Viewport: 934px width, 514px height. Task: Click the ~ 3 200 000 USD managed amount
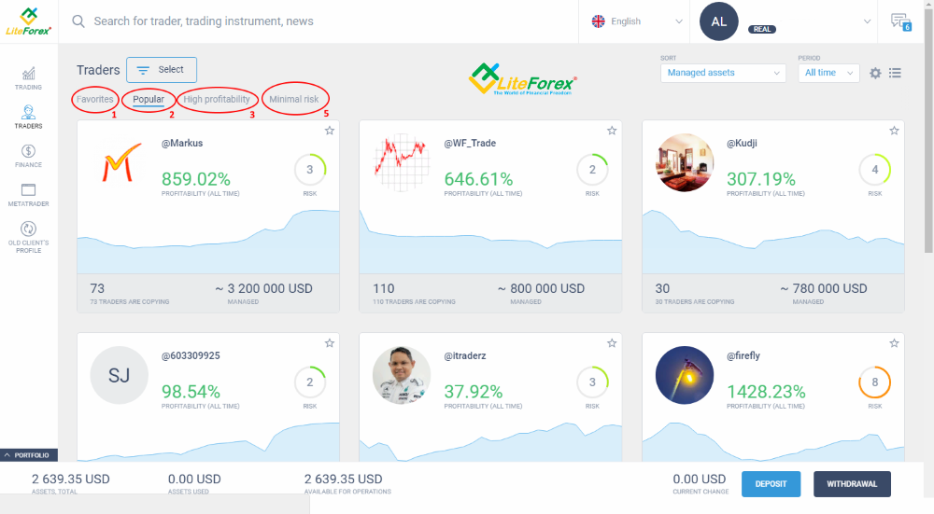point(264,288)
